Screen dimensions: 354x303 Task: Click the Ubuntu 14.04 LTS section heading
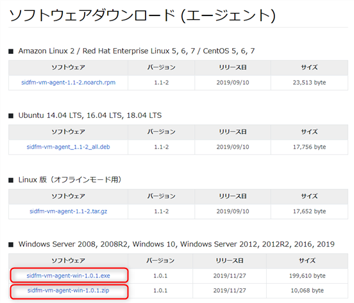pos(90,115)
